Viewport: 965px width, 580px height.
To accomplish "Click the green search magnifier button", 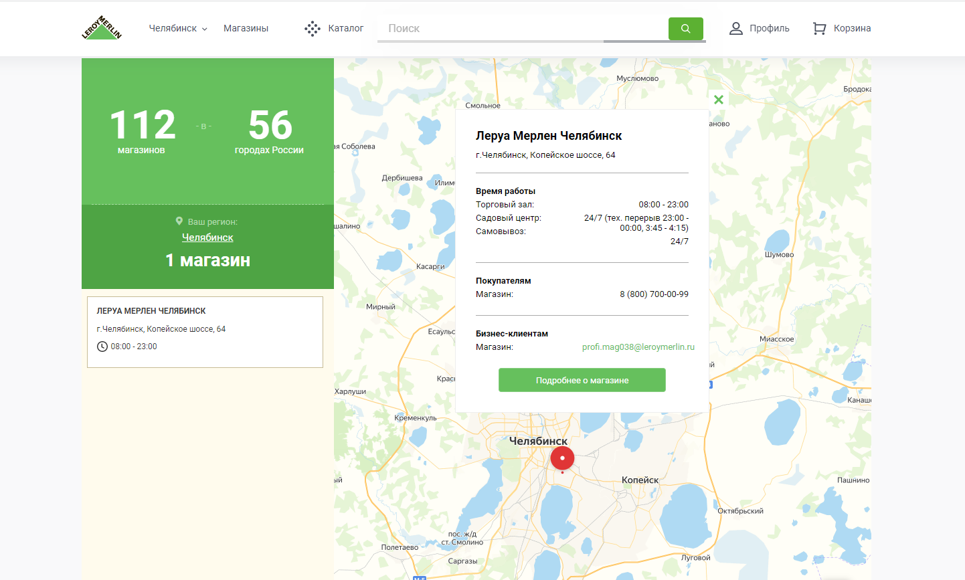I will tap(686, 29).
